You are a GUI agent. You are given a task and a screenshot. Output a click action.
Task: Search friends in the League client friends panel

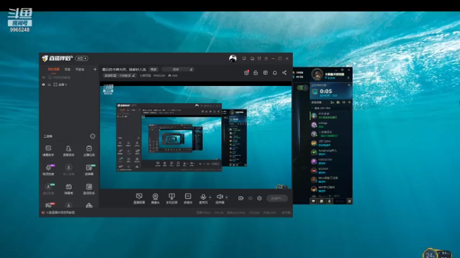(350, 103)
